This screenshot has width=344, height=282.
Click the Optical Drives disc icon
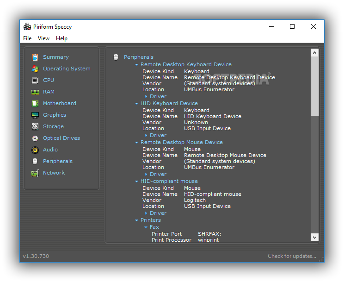35,138
